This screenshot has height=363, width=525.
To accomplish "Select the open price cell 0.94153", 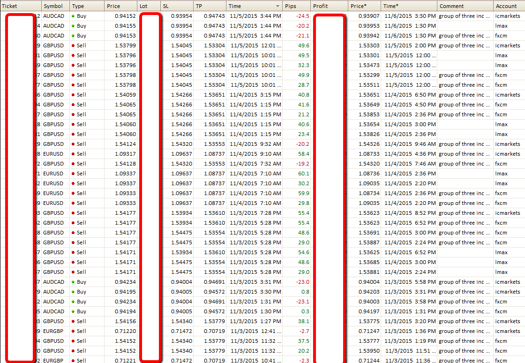I will (x=125, y=36).
